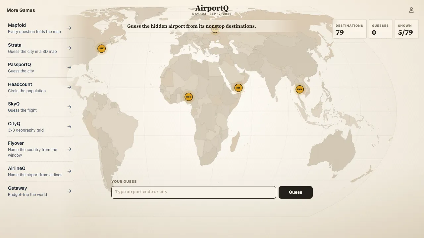The height and width of the screenshot is (238, 424).
Task: Submit with the Guess button
Action: click(x=295, y=192)
